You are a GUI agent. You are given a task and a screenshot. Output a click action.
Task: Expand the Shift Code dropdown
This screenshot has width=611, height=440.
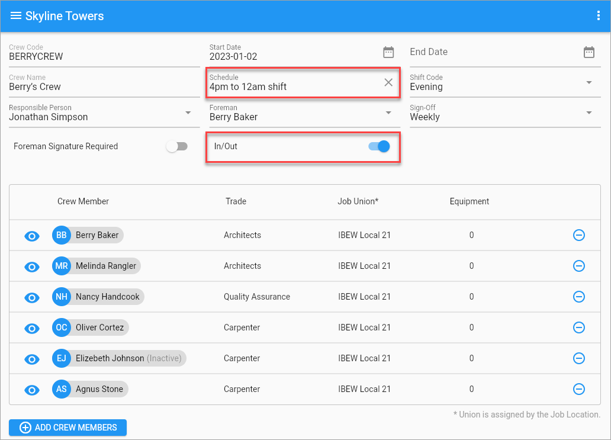(x=589, y=82)
